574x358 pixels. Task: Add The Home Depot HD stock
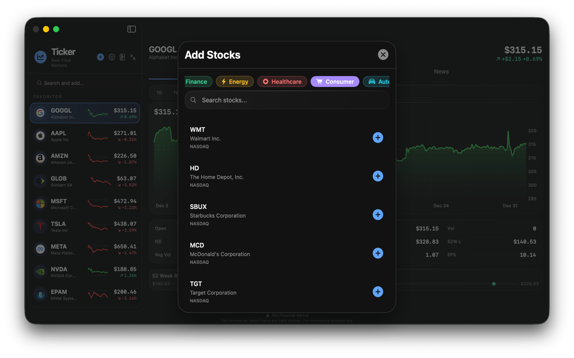point(378,176)
